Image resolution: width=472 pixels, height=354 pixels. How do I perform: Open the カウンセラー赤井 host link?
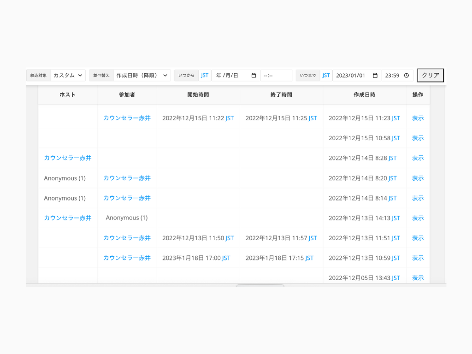pos(68,158)
